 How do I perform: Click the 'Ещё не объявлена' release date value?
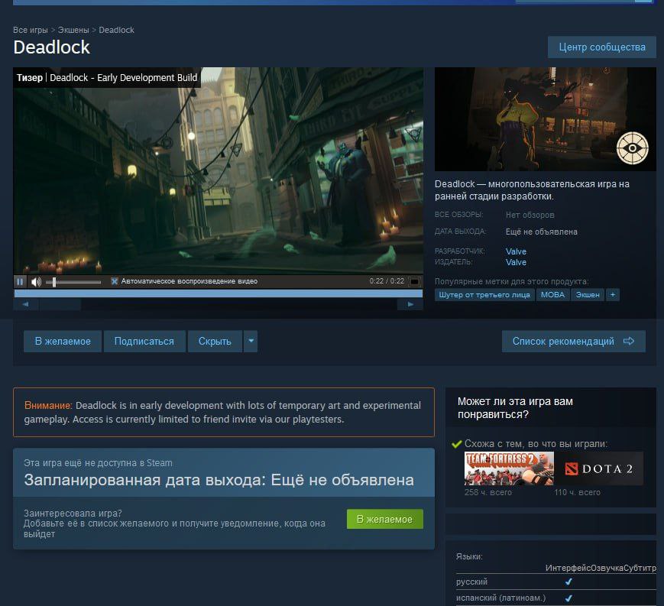[541, 232]
